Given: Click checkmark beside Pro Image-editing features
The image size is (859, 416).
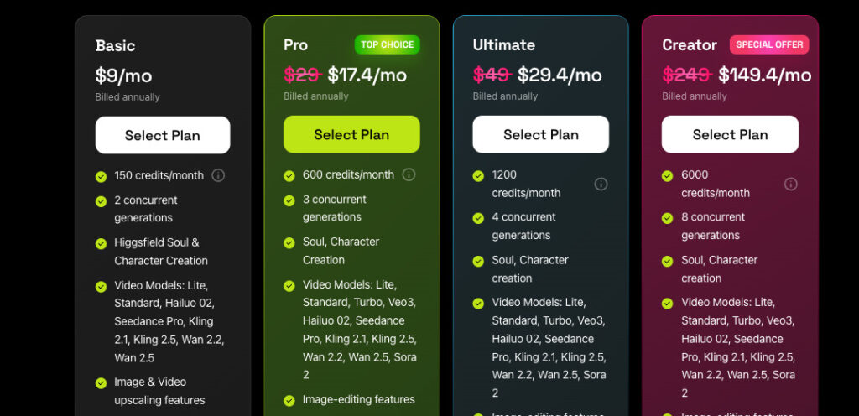Looking at the screenshot, I should 289,400.
